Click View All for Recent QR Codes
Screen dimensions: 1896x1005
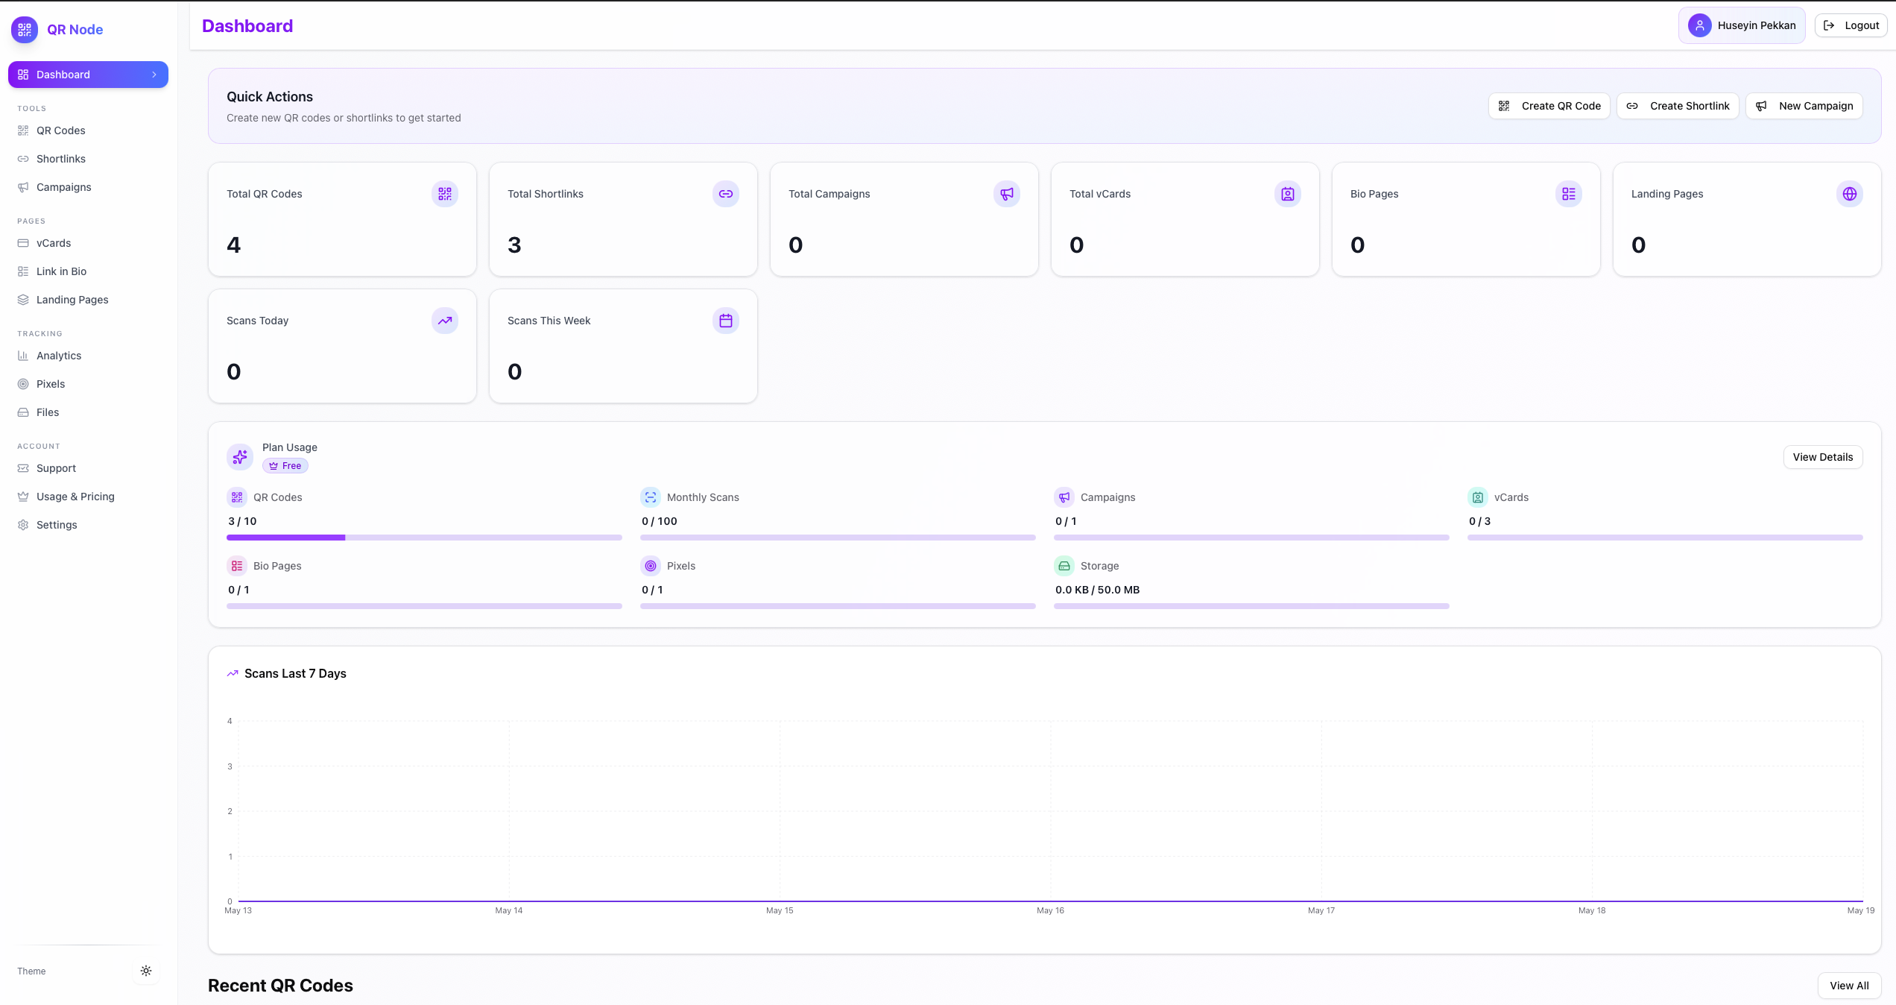pos(1850,986)
